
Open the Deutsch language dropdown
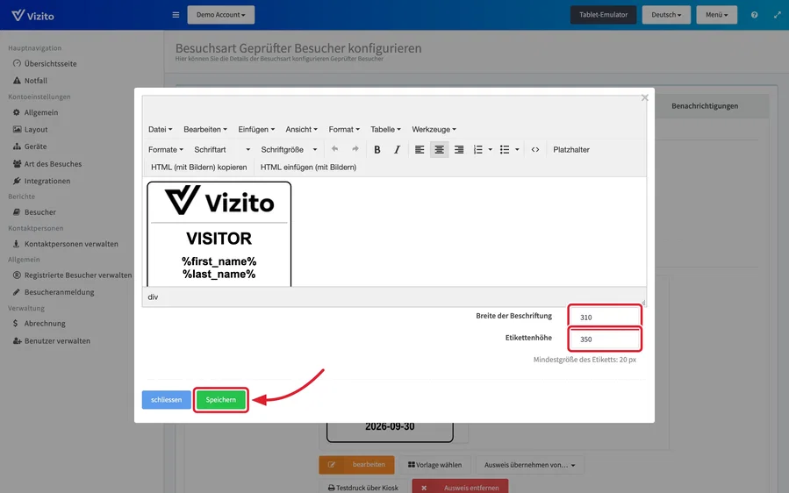666,15
